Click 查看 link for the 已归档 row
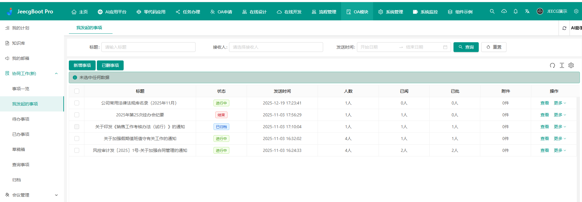The width and height of the screenshot is (582, 202). pyautogui.click(x=545, y=127)
